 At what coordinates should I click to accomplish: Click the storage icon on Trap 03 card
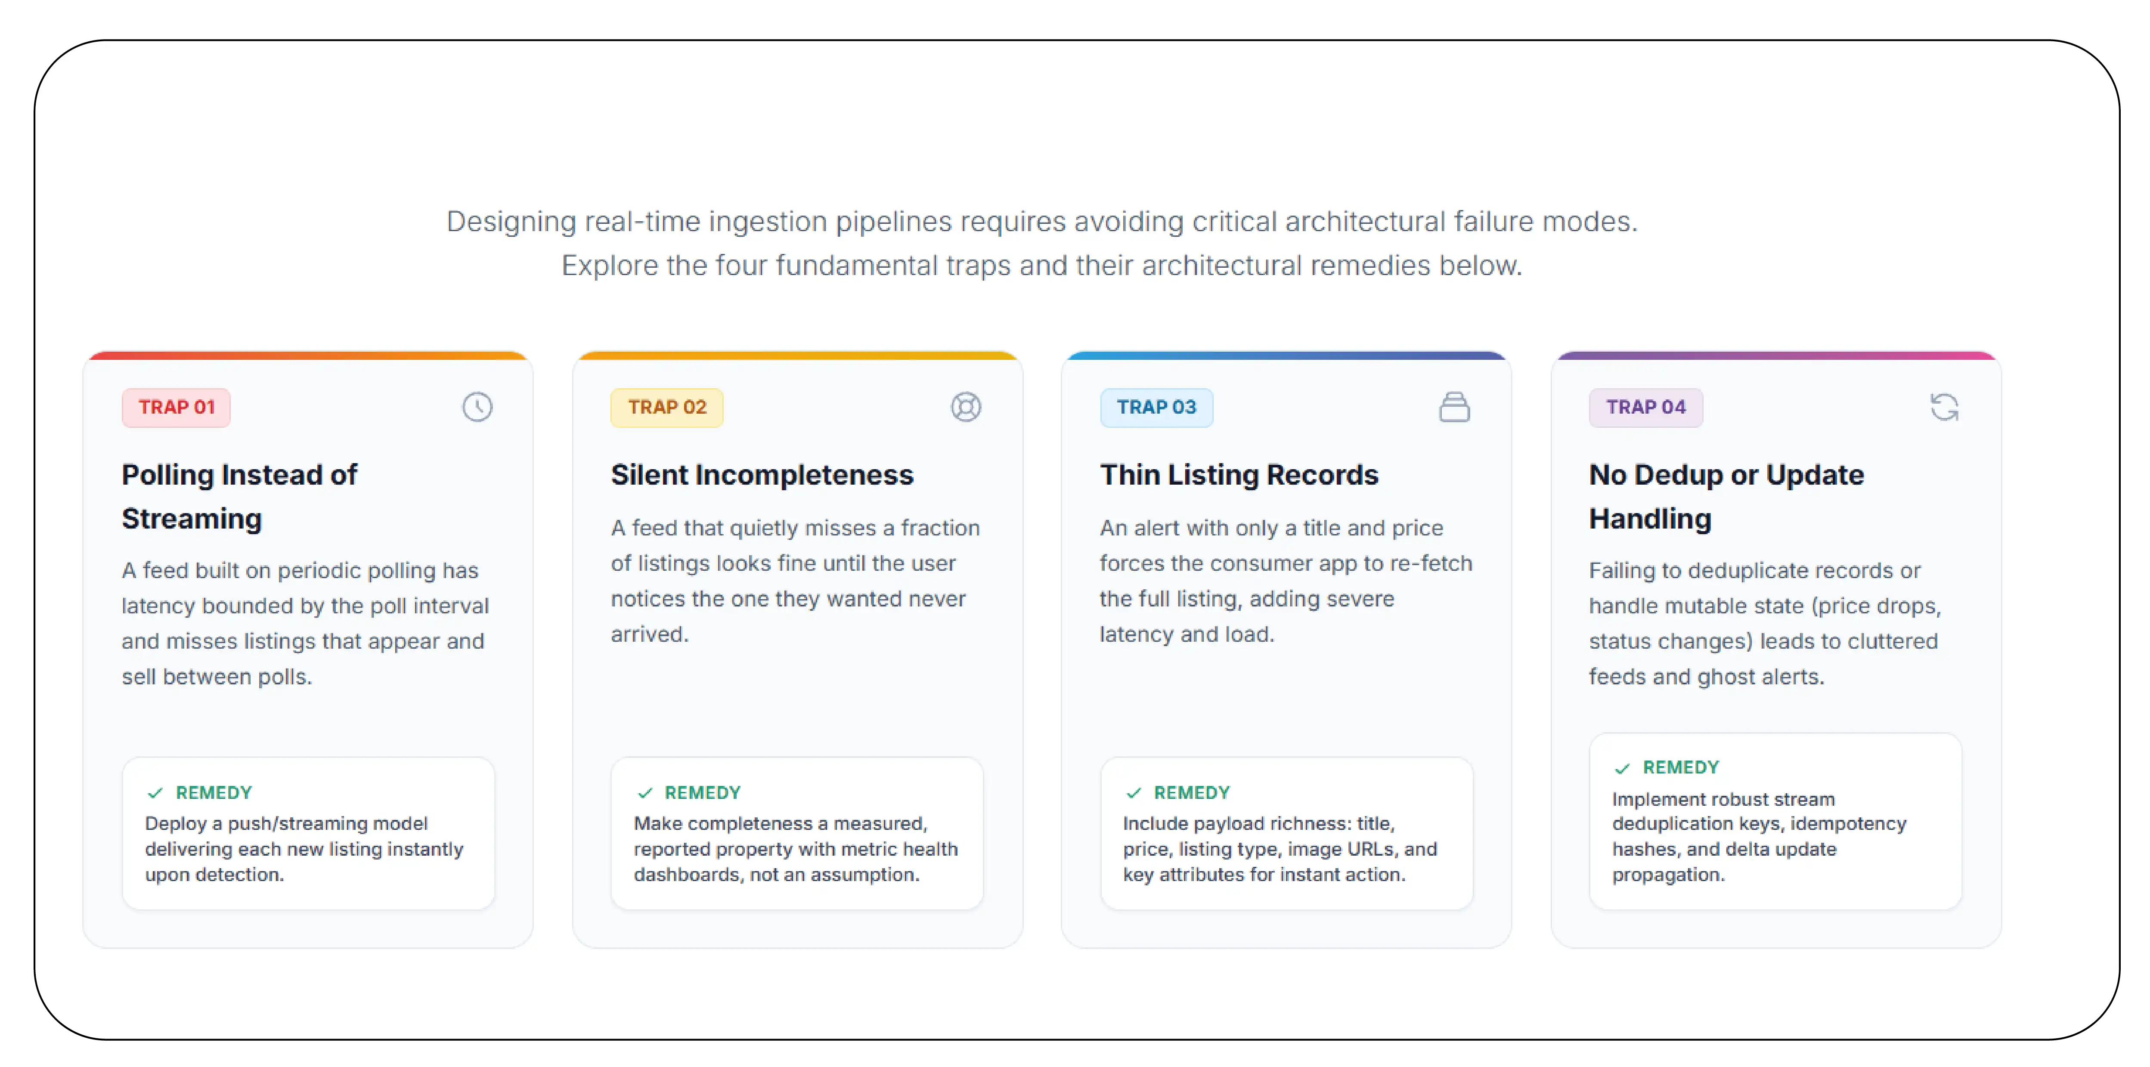(x=1454, y=407)
